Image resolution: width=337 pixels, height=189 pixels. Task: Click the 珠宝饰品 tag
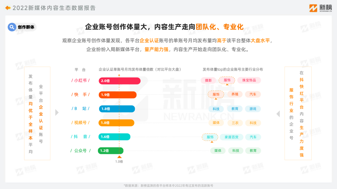click(x=249, y=80)
